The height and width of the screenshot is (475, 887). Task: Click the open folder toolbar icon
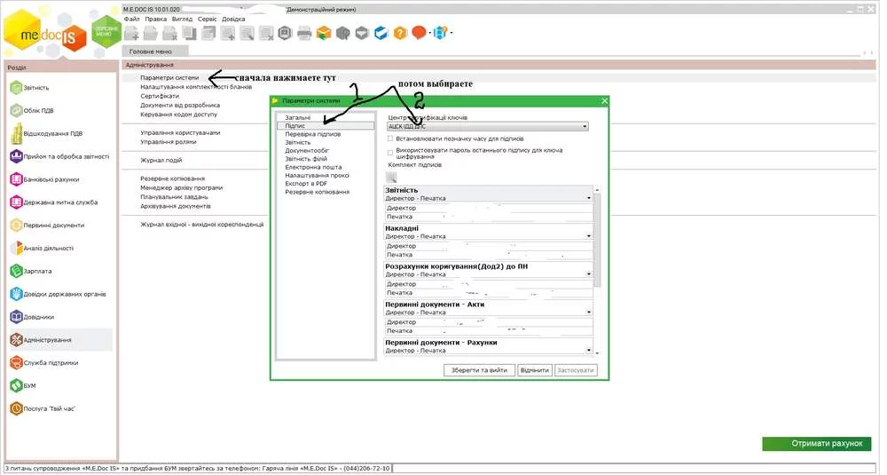tap(151, 34)
